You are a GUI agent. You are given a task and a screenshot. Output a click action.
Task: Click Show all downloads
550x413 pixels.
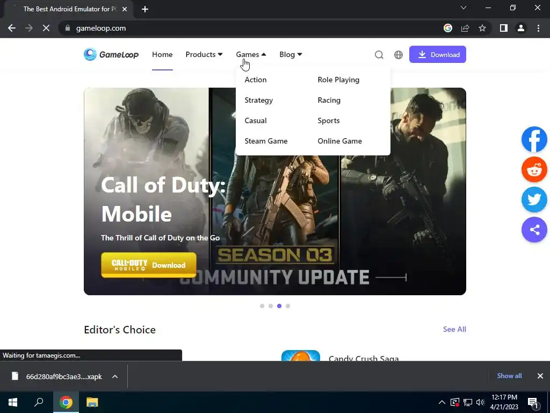[509, 376]
